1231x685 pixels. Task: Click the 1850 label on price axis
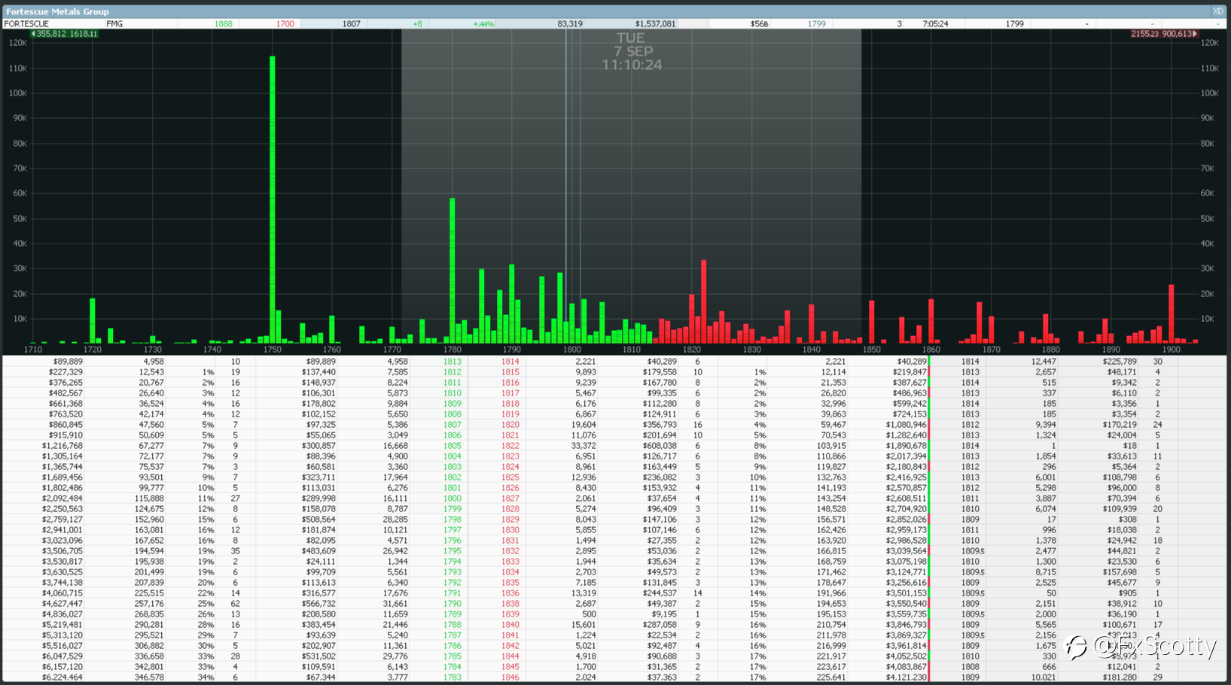(871, 350)
